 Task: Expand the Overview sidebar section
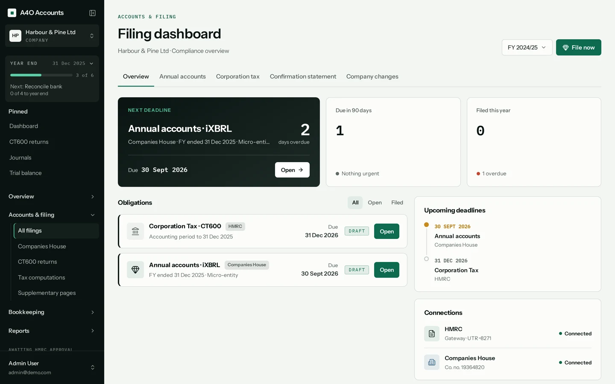coord(52,197)
